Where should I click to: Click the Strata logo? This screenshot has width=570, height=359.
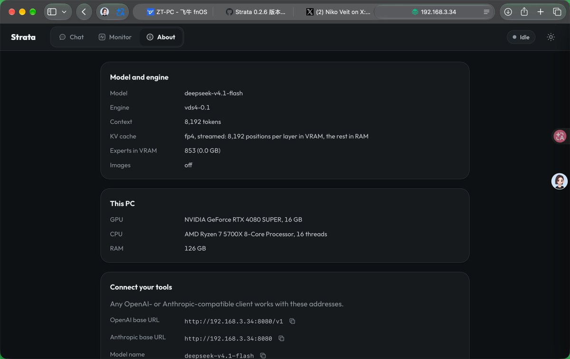23,37
